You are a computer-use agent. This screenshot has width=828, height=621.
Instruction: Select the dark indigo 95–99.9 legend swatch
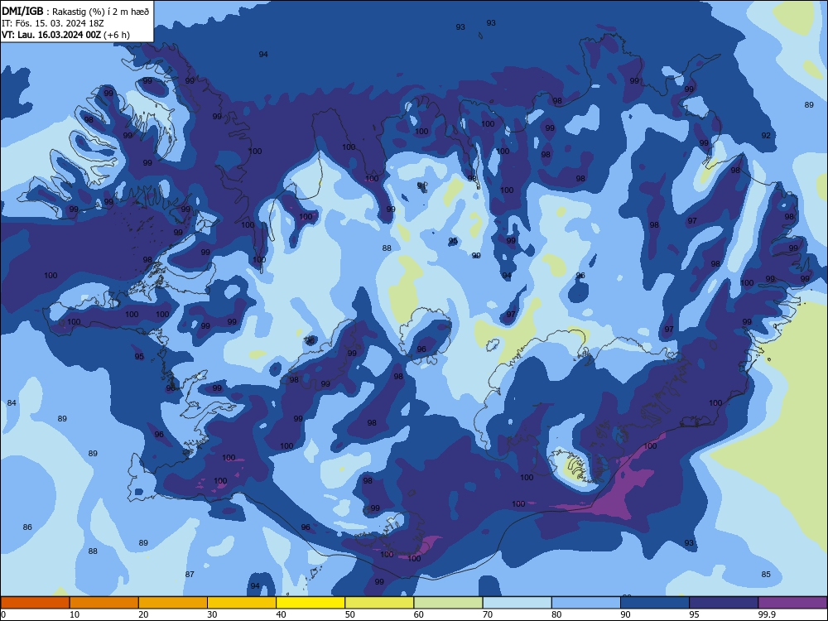724,603
